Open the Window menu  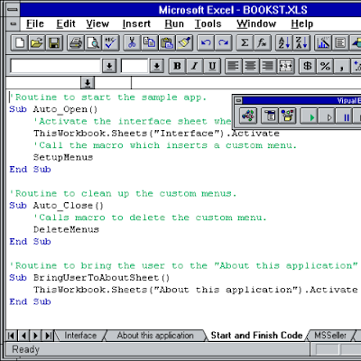click(x=256, y=23)
